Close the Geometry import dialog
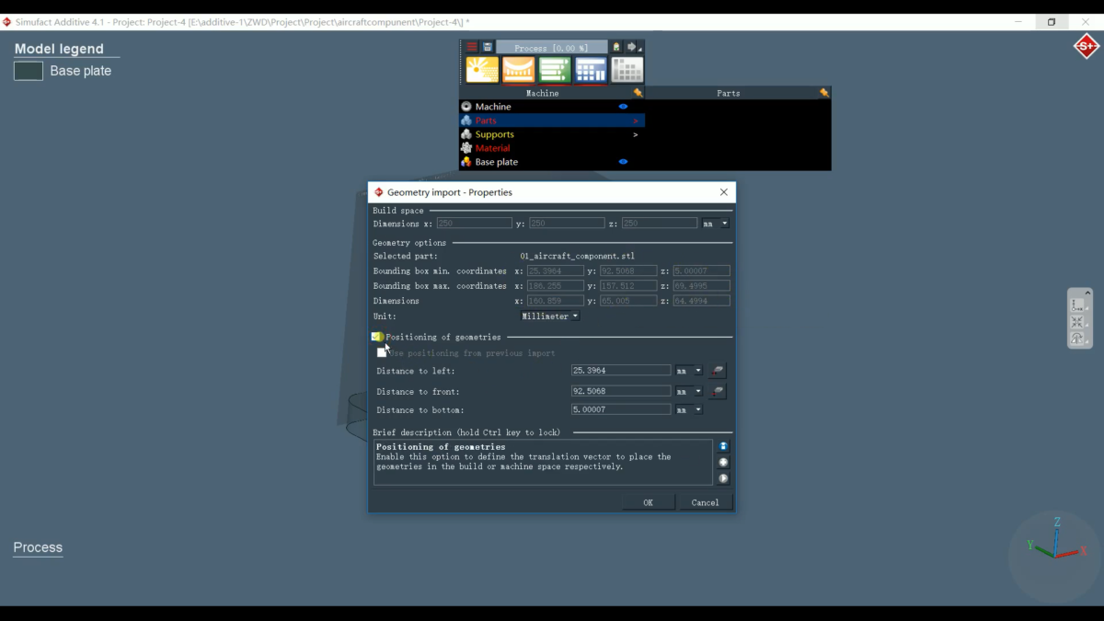Screen dimensions: 1104x621 click(x=724, y=192)
